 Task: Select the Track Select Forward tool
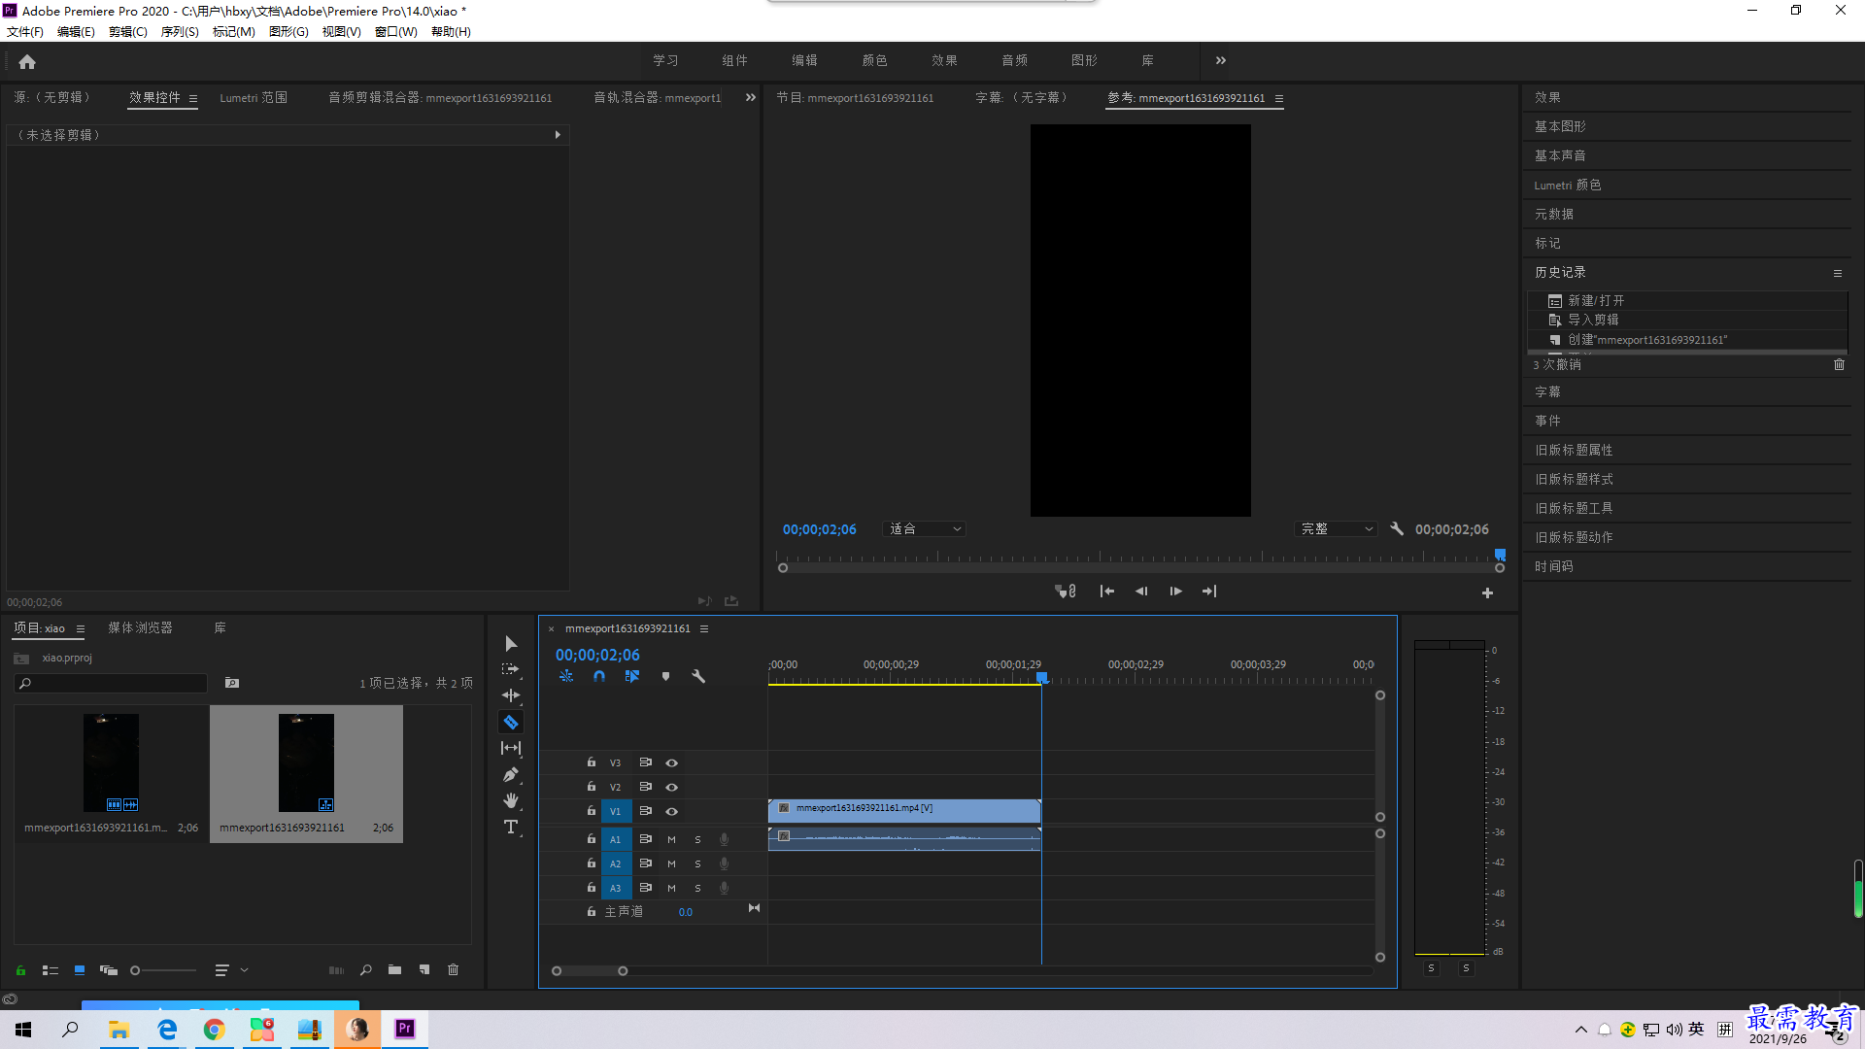pyautogui.click(x=511, y=670)
